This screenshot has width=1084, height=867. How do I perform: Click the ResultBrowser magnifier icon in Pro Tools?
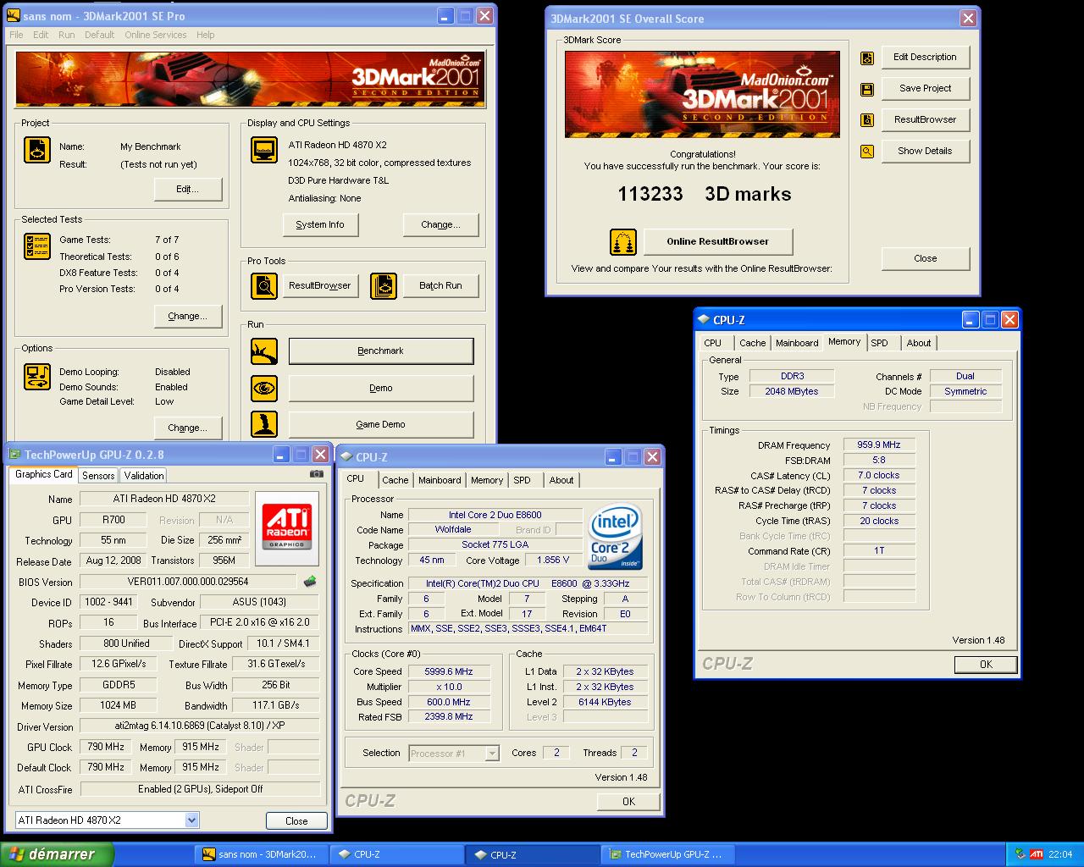tap(264, 286)
